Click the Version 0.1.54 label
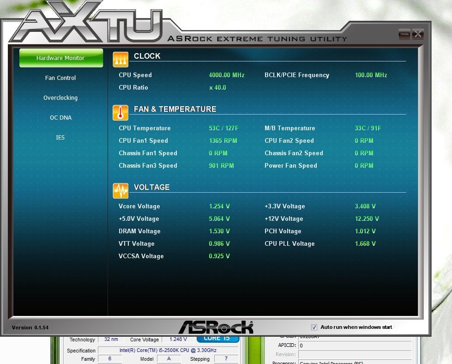This screenshot has height=364, width=452. point(30,328)
